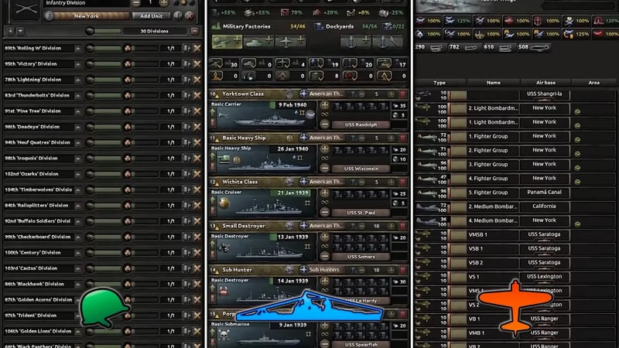Add tank production line

coord(258,42)
